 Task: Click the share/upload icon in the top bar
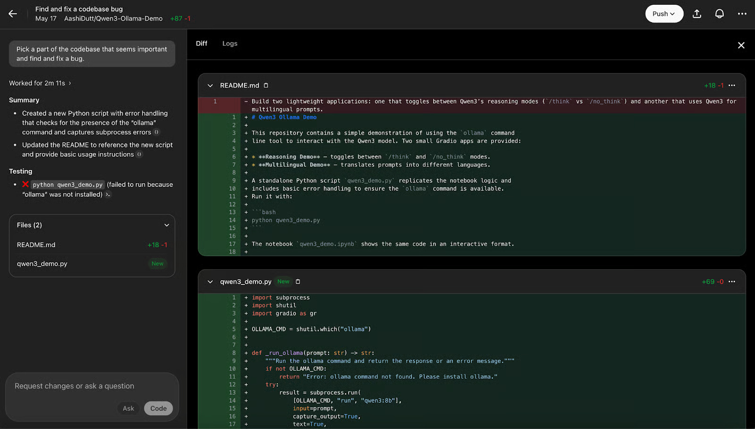tap(697, 14)
